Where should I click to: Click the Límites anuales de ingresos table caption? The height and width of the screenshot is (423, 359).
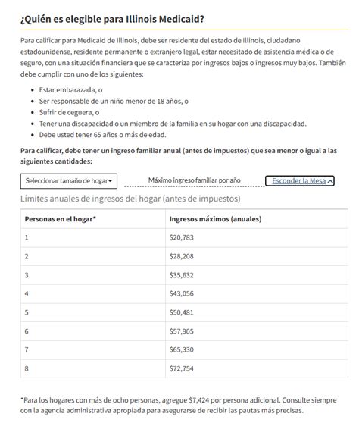point(130,199)
